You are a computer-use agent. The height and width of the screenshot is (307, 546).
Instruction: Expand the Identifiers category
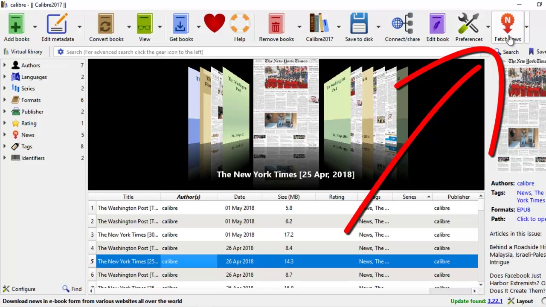pos(5,158)
